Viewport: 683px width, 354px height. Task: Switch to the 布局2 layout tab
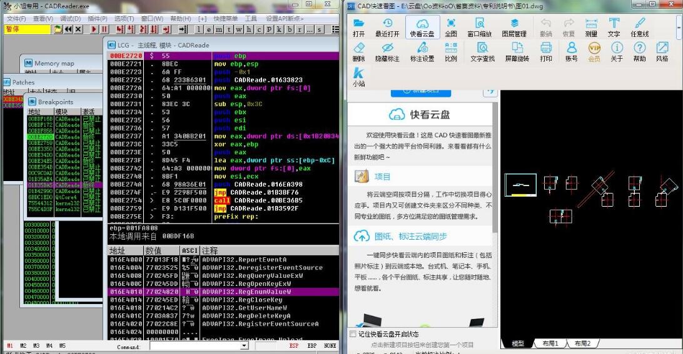[582, 343]
